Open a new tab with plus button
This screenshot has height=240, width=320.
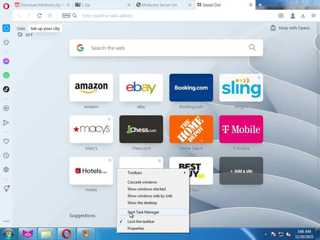point(260,5)
